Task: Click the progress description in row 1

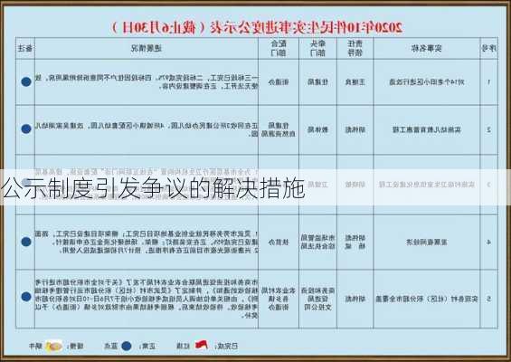Action: coord(147,82)
